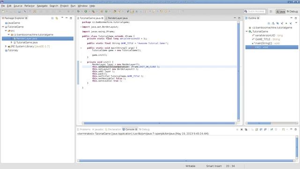The height and width of the screenshot is (169, 300).
Task: Open the File menu
Action: [3, 6]
